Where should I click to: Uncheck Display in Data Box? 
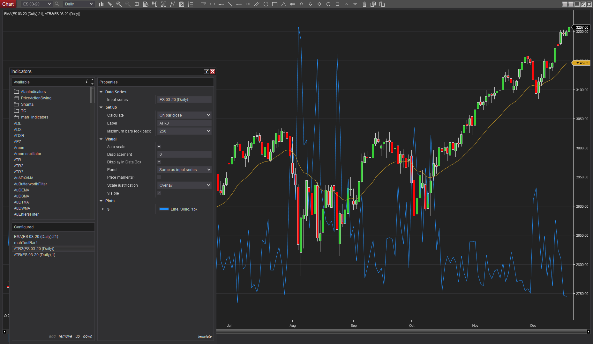[159, 162]
